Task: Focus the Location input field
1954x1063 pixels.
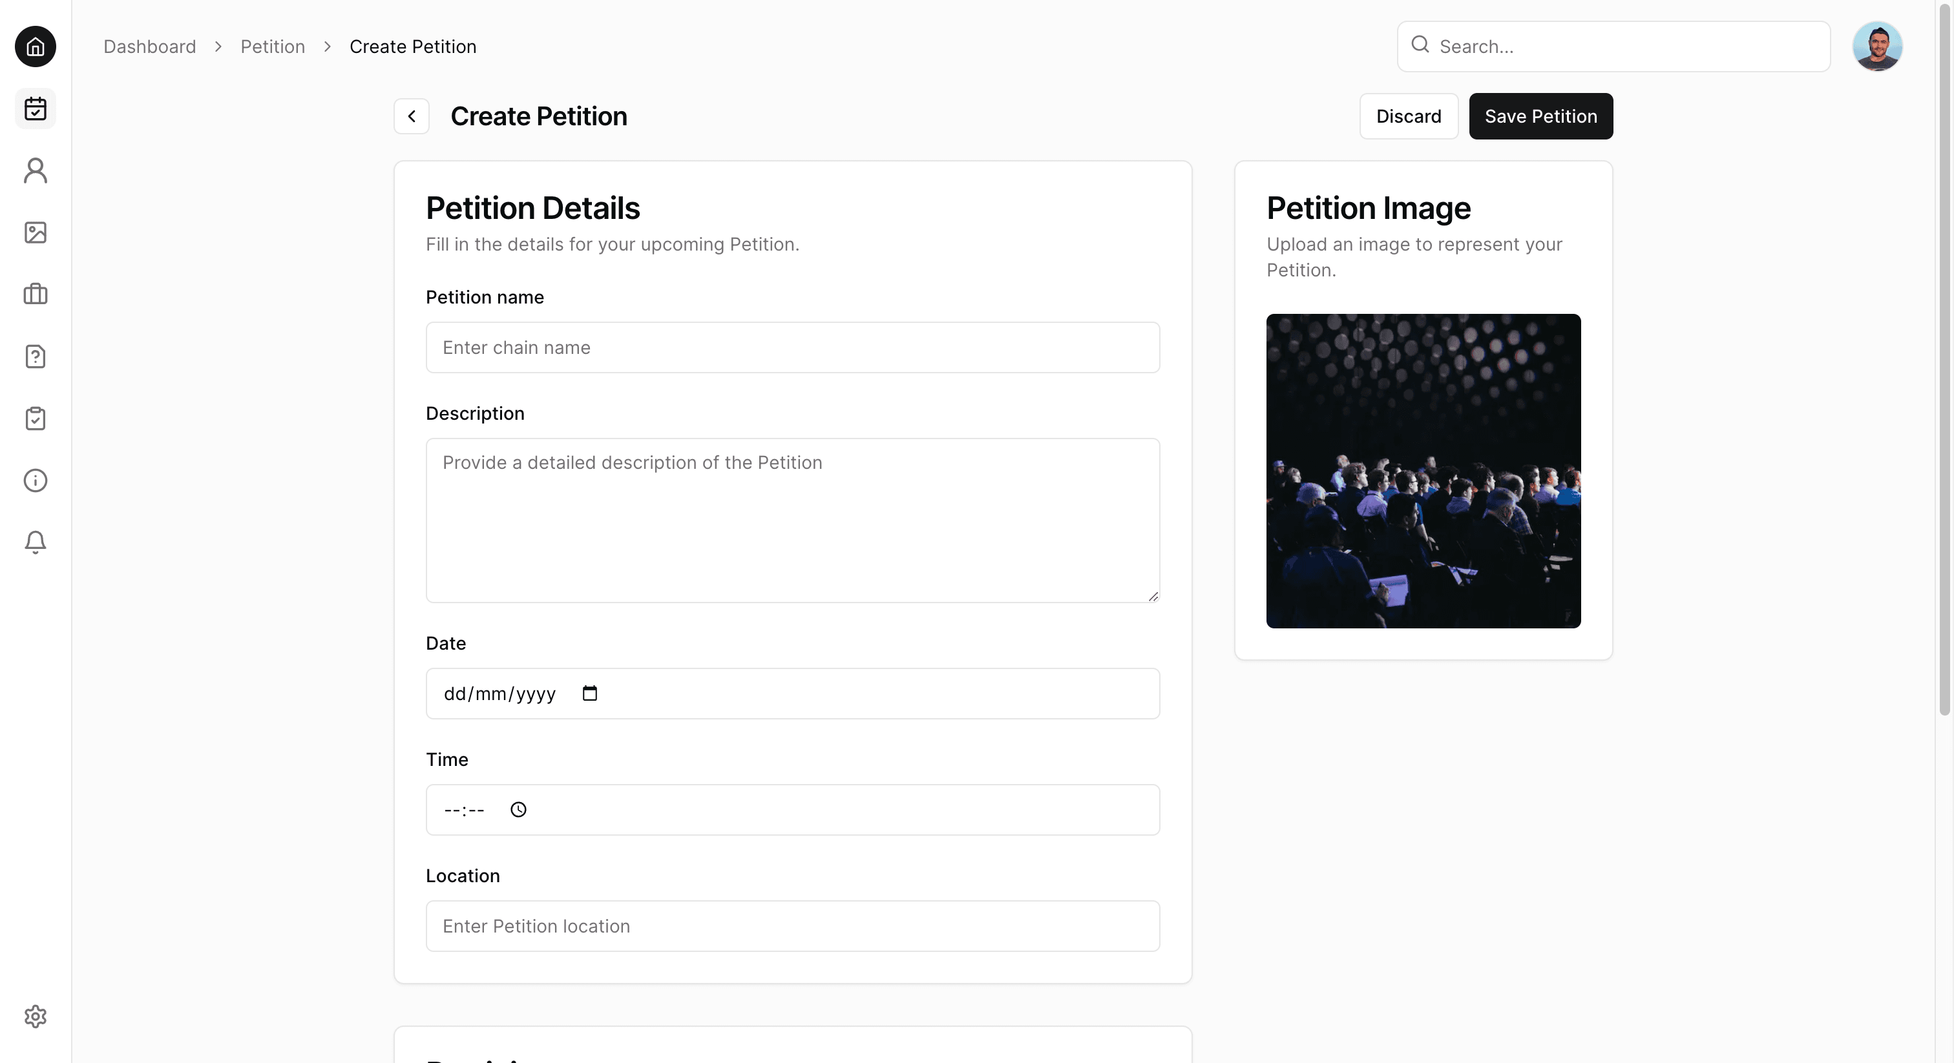Action: pos(793,925)
